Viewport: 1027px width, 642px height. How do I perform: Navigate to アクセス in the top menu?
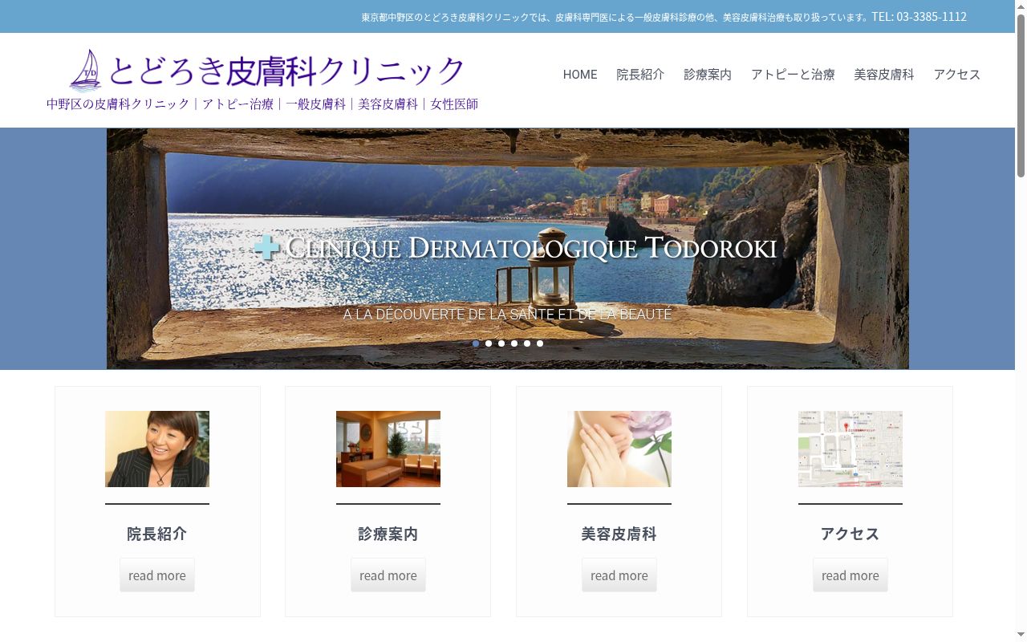click(957, 74)
